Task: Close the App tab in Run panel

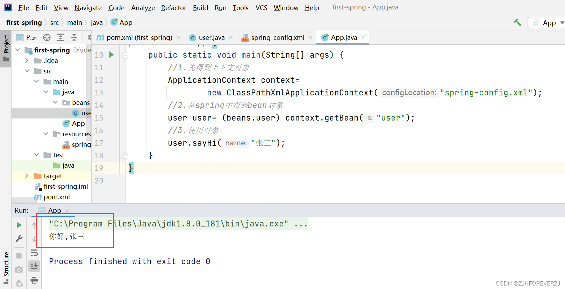Action: [67, 210]
